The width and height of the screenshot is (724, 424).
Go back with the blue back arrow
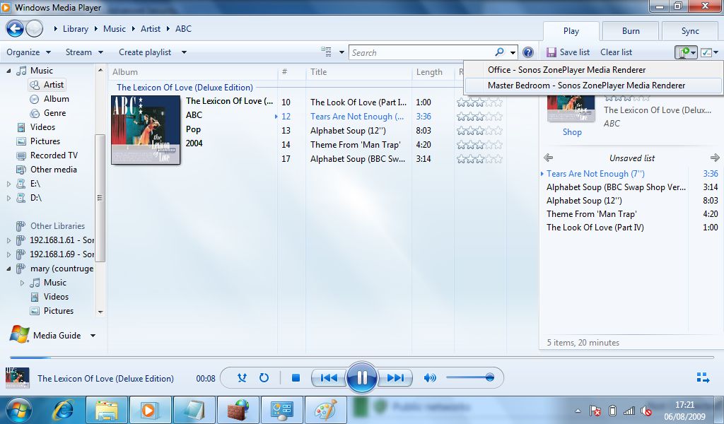click(14, 28)
